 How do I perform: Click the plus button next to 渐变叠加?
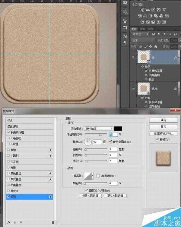point(50,179)
